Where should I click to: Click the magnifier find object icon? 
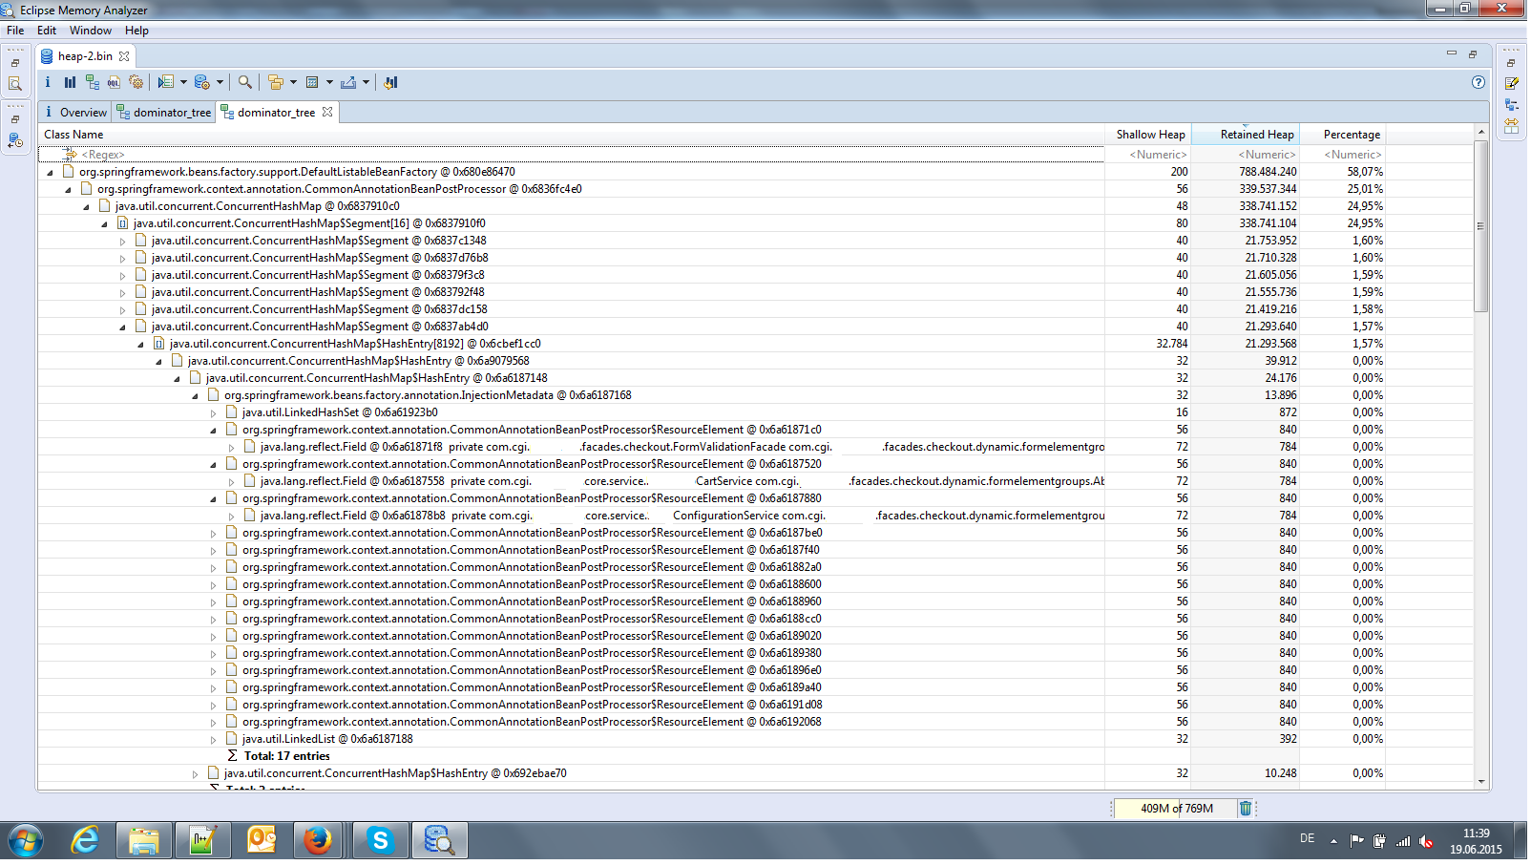(245, 82)
